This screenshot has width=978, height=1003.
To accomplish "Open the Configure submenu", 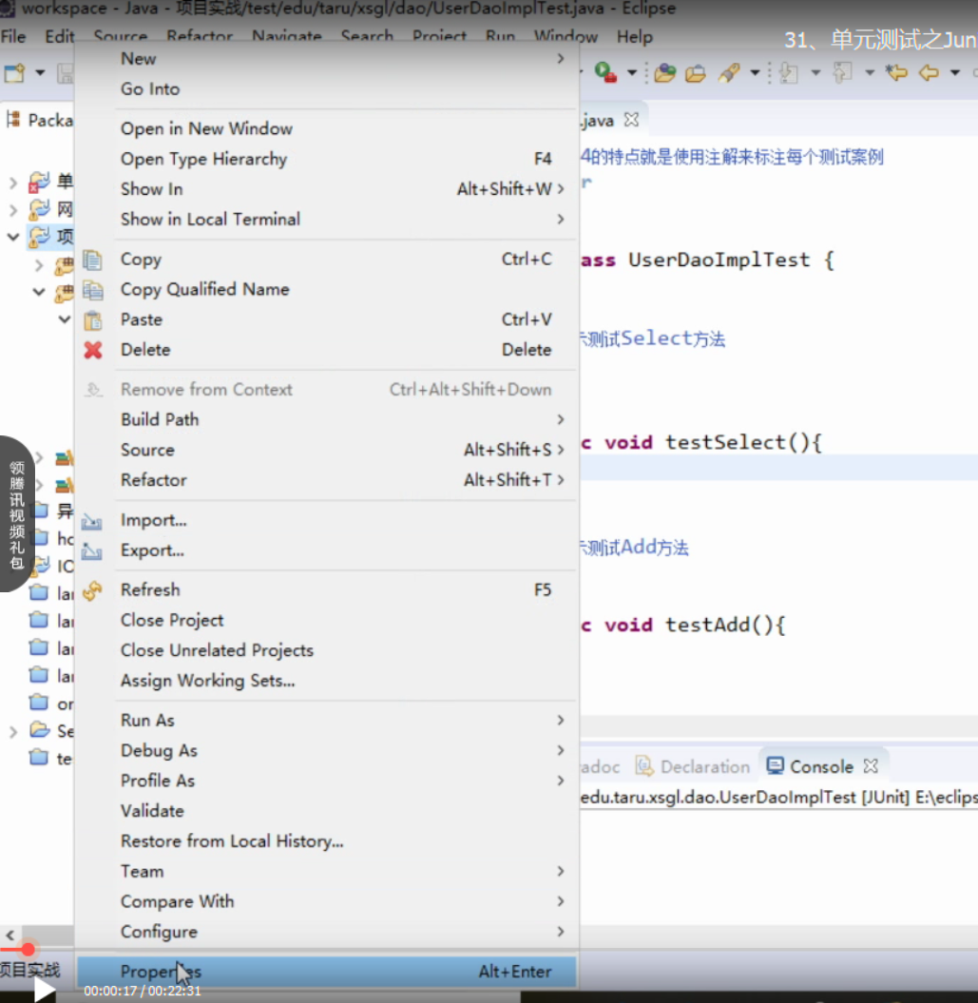I will tap(326, 932).
